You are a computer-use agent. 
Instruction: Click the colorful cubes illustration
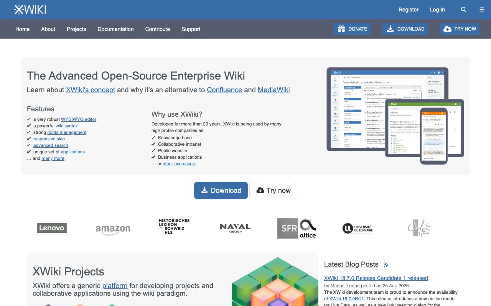pyautogui.click(x=275, y=282)
